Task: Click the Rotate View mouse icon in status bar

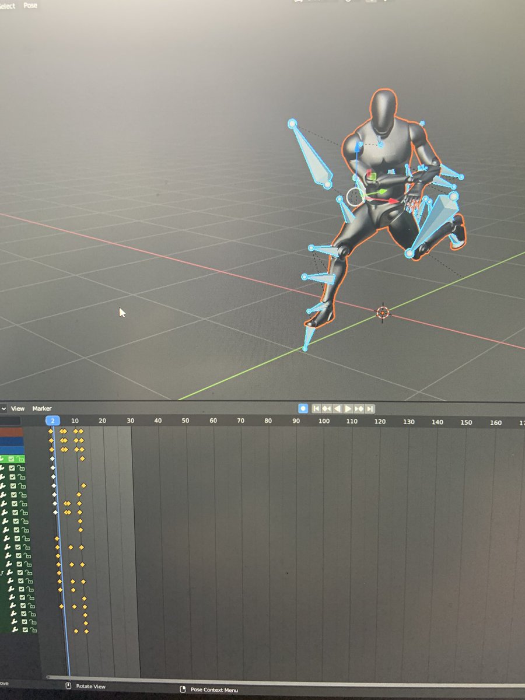Action: (68, 686)
